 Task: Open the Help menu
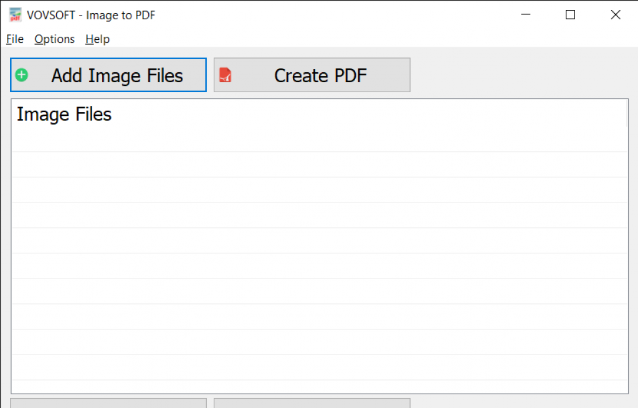click(97, 39)
